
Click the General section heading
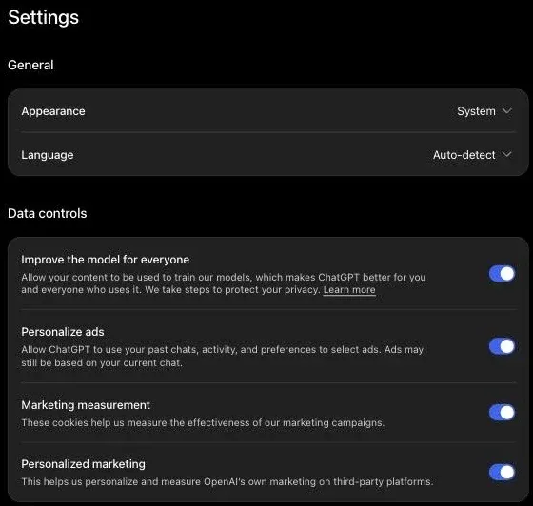pos(30,65)
